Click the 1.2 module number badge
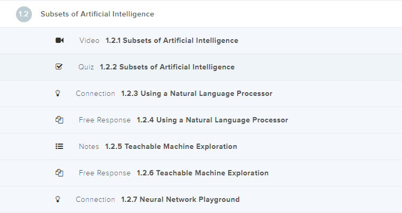The width and height of the screenshot is (402, 213). (x=24, y=14)
